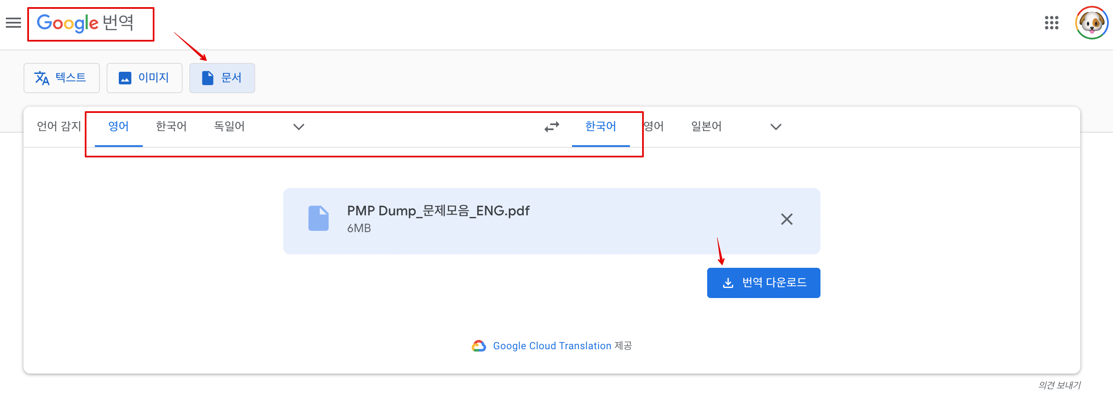Click the Google 번역 logo
The image size is (1113, 408).
[85, 23]
